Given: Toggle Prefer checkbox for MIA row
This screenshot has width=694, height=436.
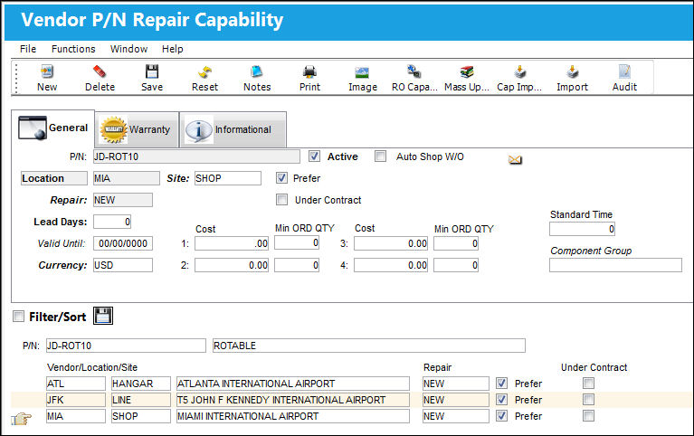Looking at the screenshot, I should (x=501, y=415).
